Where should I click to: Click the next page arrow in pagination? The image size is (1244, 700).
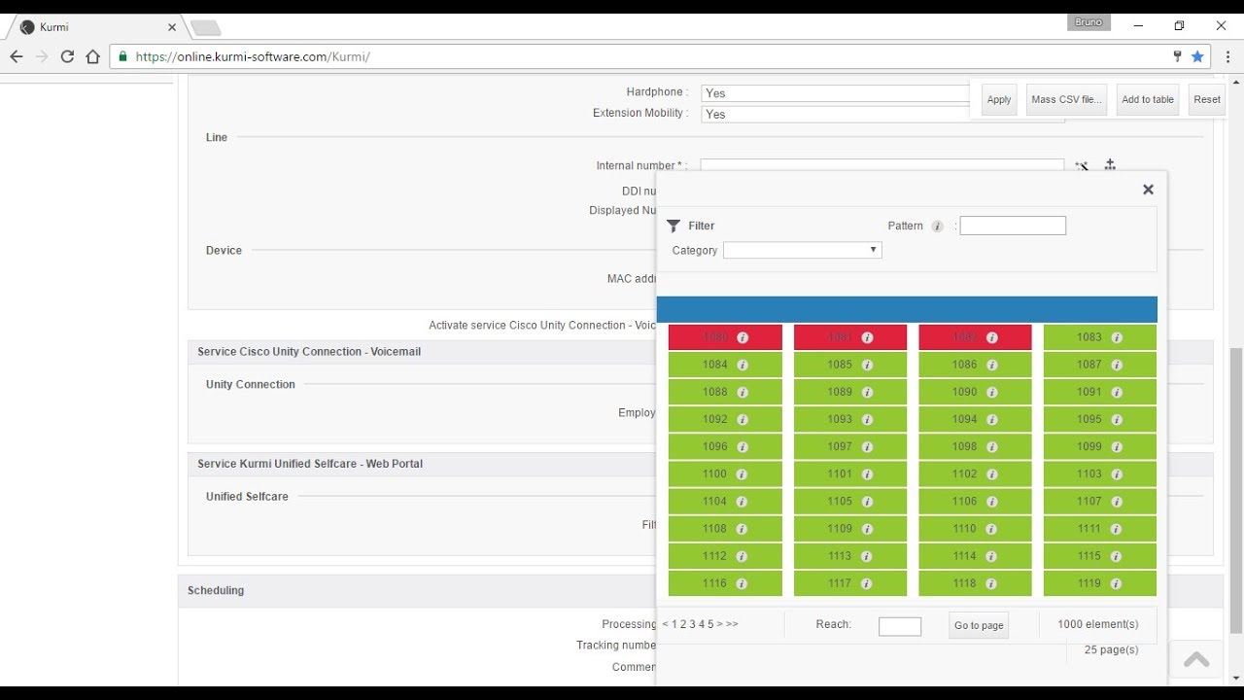(x=719, y=624)
